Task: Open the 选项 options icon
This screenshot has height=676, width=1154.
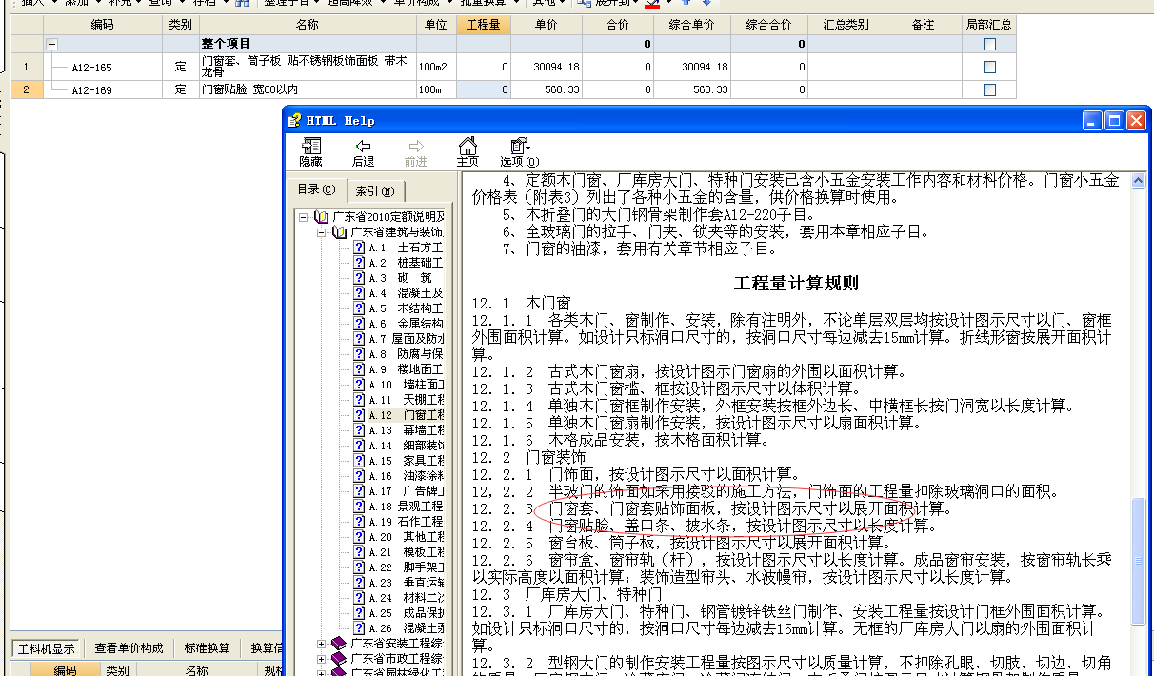Action: tap(519, 147)
